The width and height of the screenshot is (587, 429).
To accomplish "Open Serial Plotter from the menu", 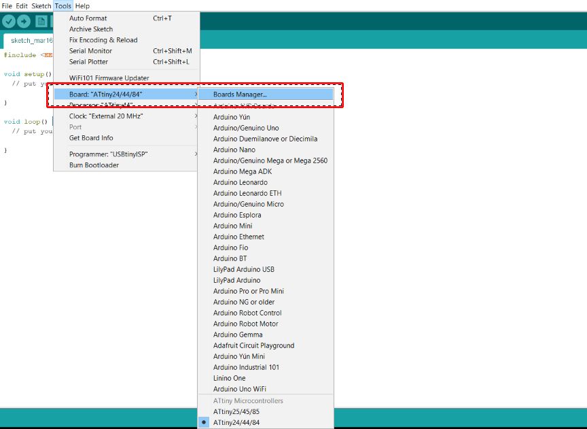I will (126, 61).
